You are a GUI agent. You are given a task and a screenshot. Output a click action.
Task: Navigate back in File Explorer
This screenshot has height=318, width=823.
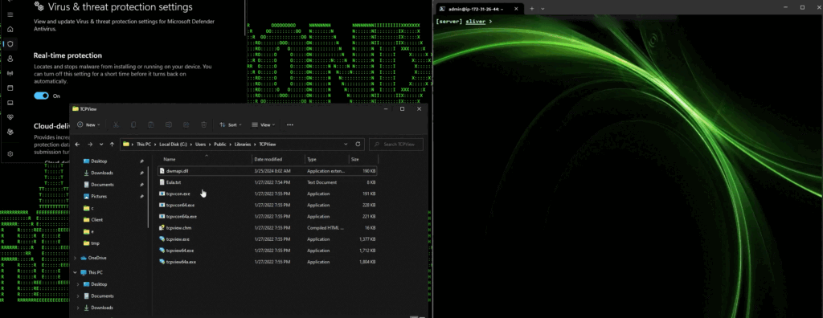point(78,145)
